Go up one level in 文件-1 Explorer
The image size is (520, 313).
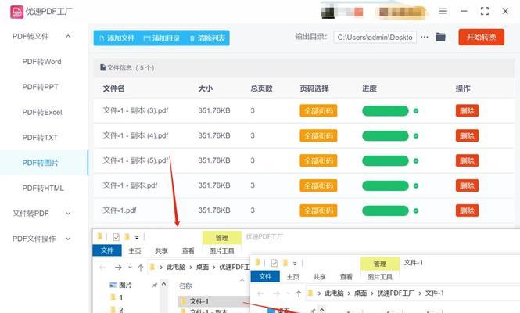click(x=299, y=293)
